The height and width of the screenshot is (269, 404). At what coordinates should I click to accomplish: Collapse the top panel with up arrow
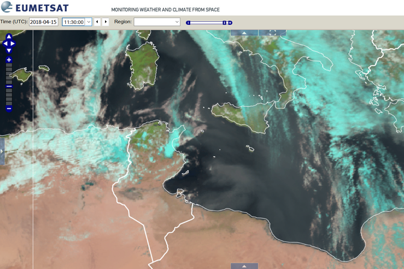[x=245, y=32]
